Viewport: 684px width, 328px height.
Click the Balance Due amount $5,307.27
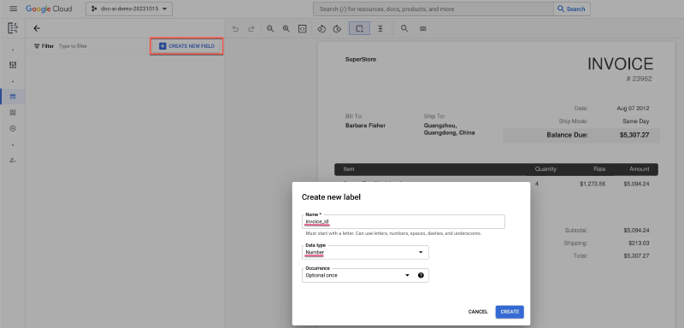634,135
